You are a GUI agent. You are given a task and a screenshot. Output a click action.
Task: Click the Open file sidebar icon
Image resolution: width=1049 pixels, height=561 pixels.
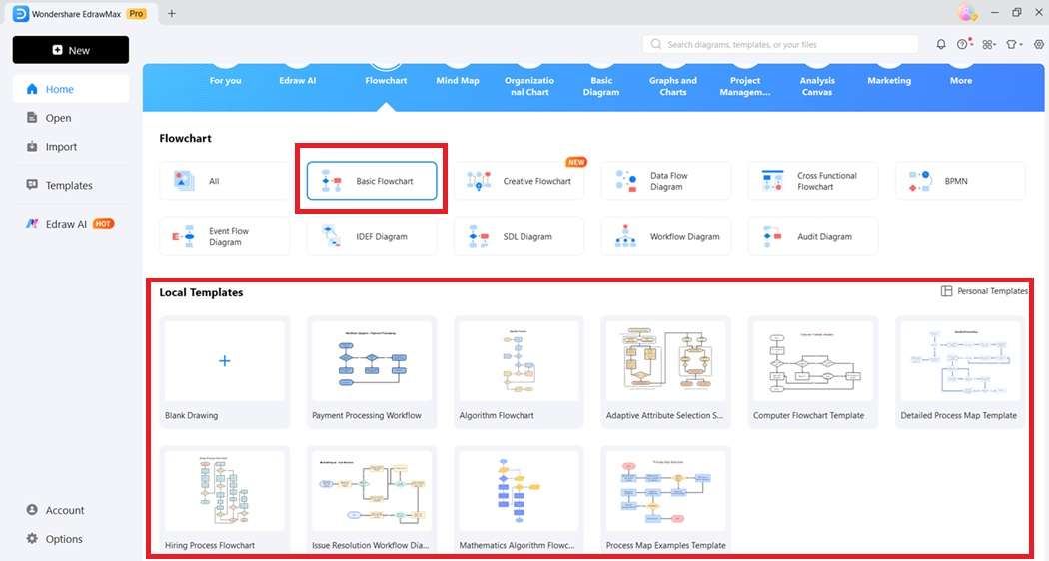tap(31, 118)
